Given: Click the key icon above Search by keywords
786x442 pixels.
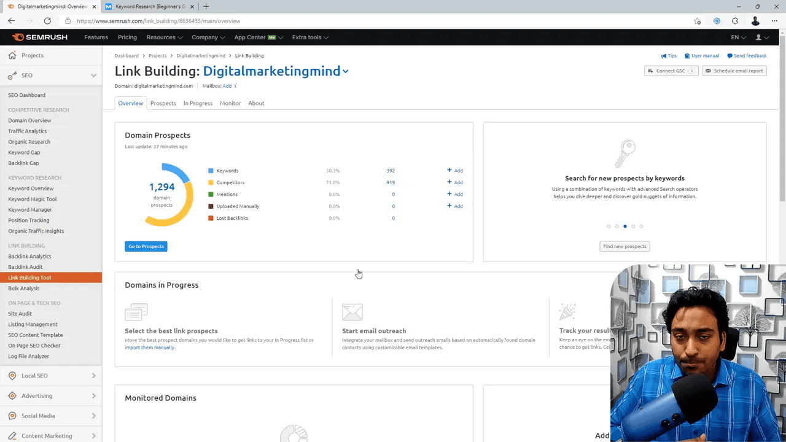Looking at the screenshot, I should (x=626, y=152).
